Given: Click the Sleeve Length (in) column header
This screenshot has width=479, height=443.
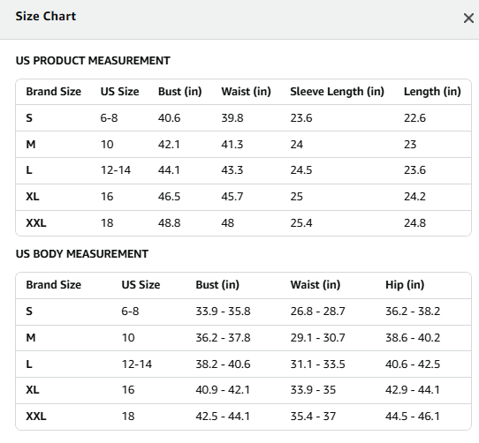Looking at the screenshot, I should pyautogui.click(x=337, y=92).
